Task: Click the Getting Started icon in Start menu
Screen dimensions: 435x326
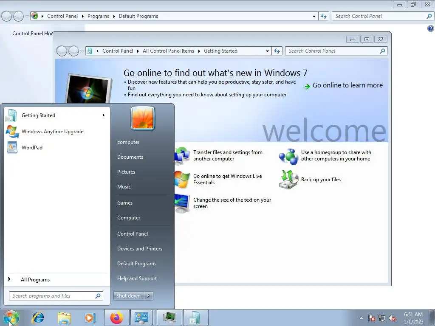Action: pyautogui.click(x=11, y=115)
